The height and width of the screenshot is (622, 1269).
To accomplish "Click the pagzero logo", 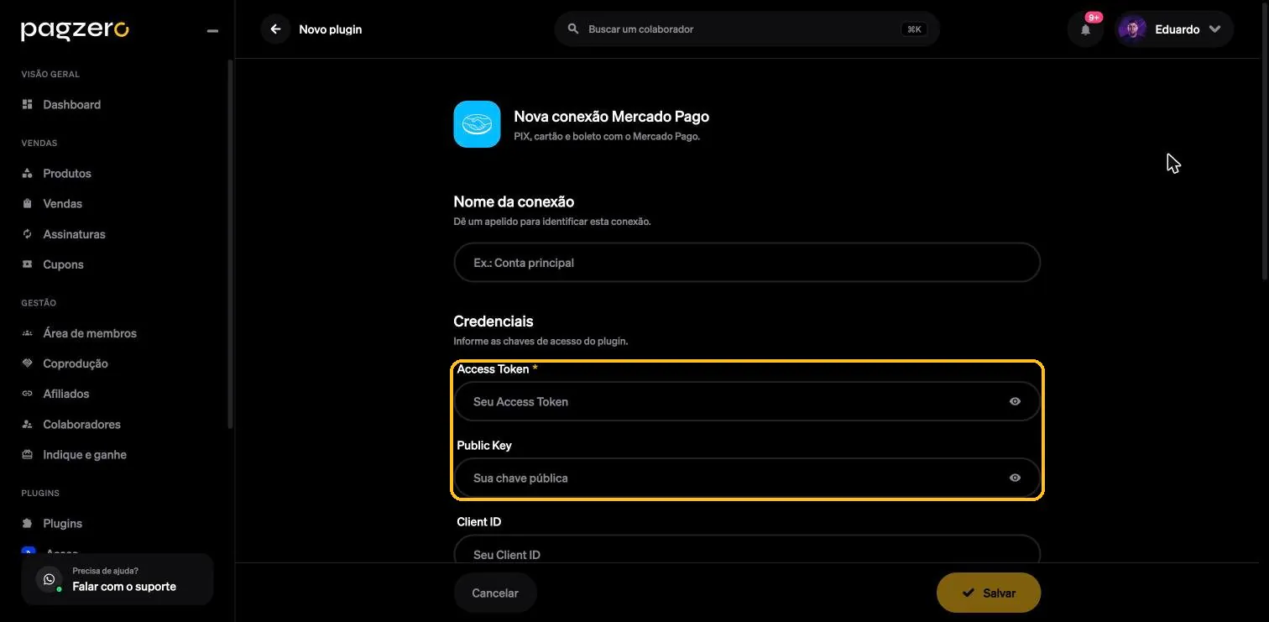I will 75,30.
